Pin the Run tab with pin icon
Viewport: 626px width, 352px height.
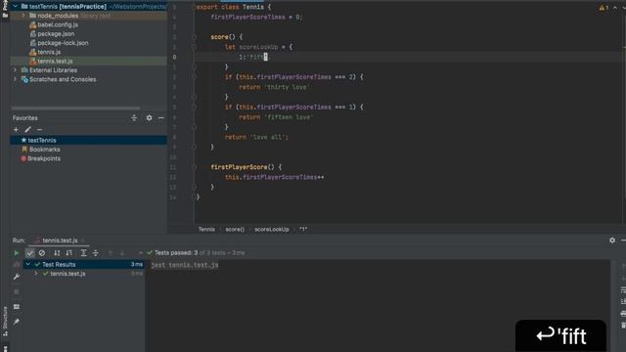point(17,322)
